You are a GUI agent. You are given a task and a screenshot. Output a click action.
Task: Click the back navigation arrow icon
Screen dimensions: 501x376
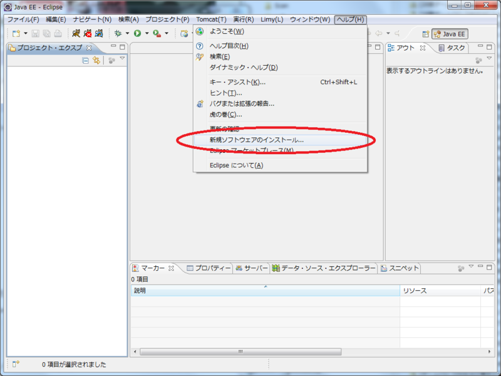(379, 33)
